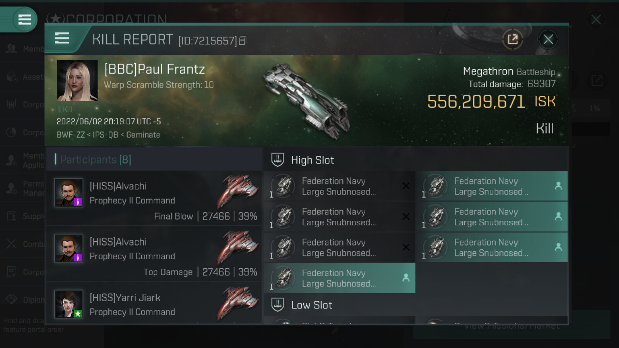Click X mark on second destroyed module
Viewport: 619px width, 348px height.
(x=406, y=217)
